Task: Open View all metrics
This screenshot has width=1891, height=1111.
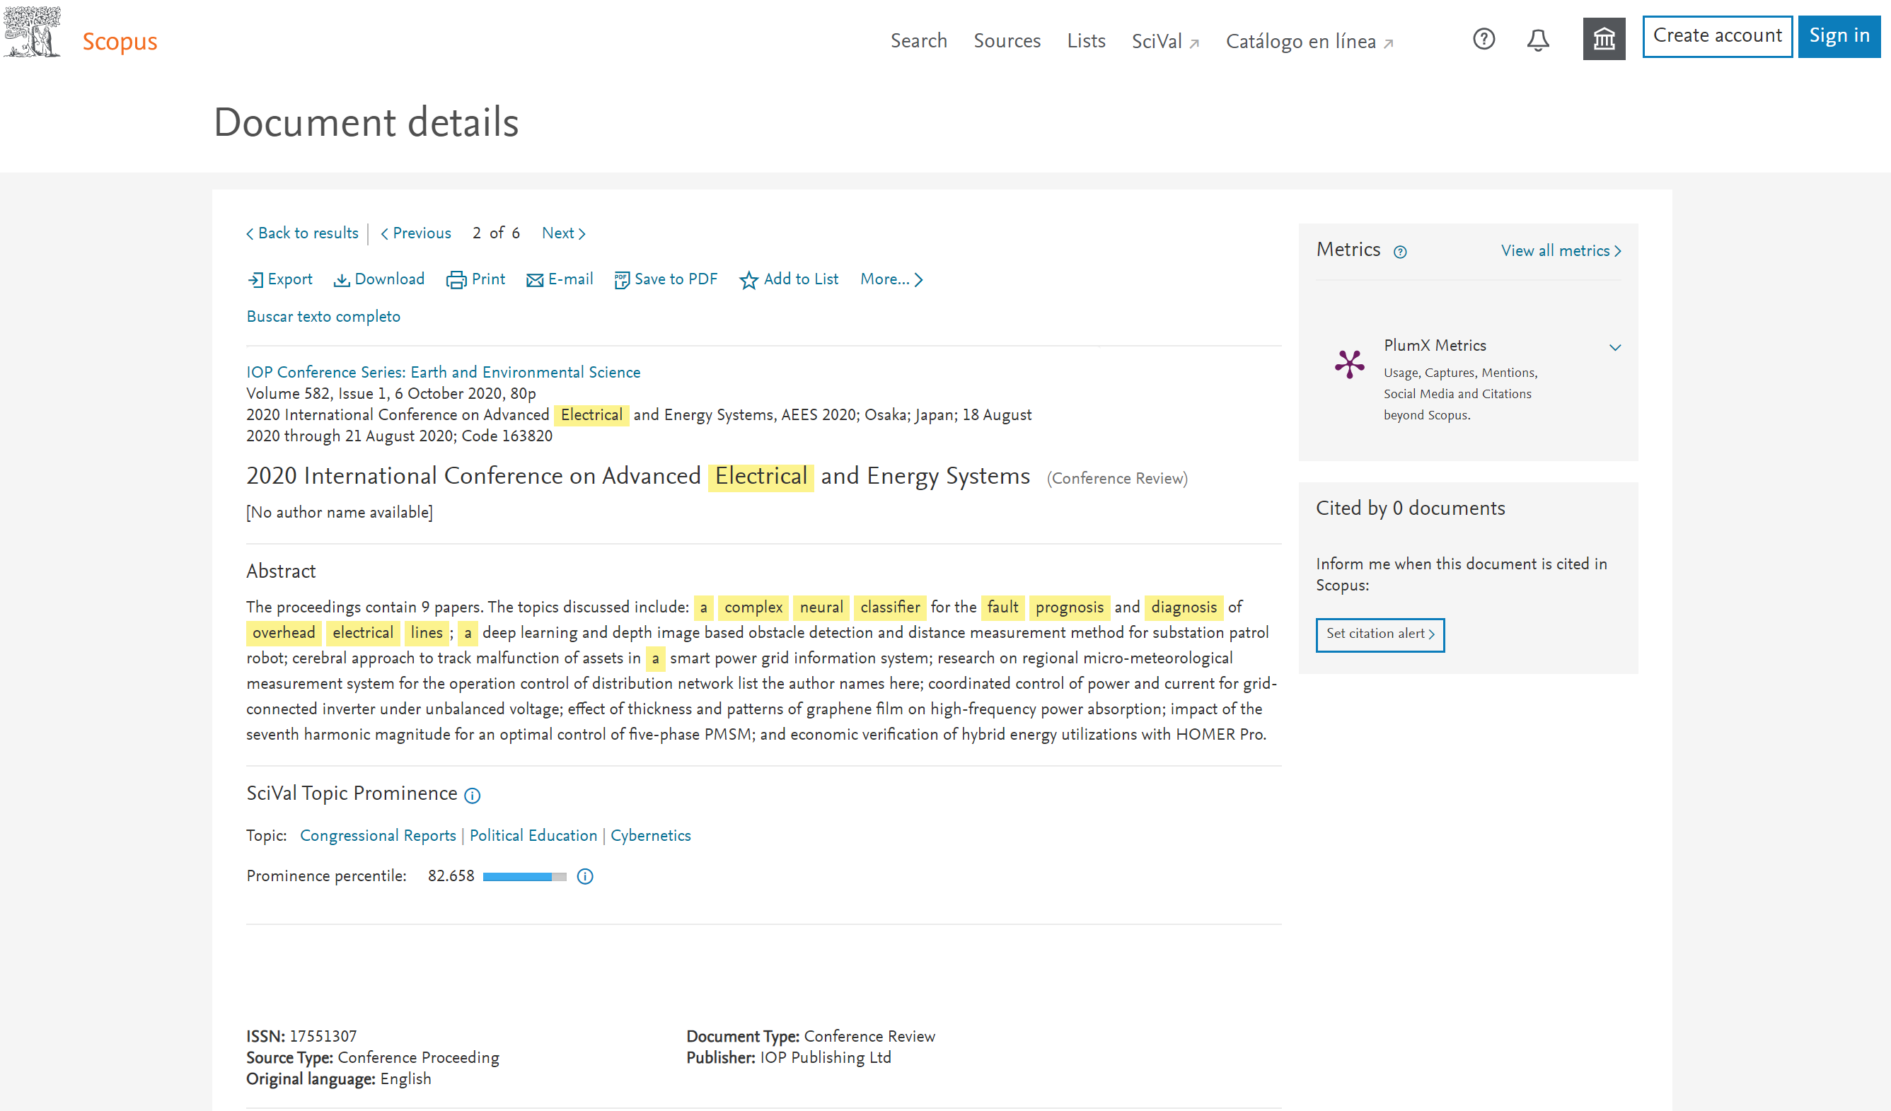Action: pos(1560,250)
